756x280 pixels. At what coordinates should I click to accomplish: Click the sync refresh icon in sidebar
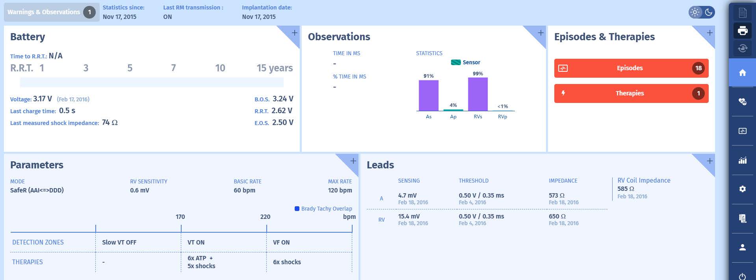click(742, 48)
